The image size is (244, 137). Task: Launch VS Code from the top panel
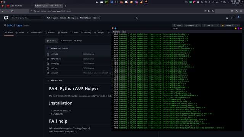tap(112, 2)
